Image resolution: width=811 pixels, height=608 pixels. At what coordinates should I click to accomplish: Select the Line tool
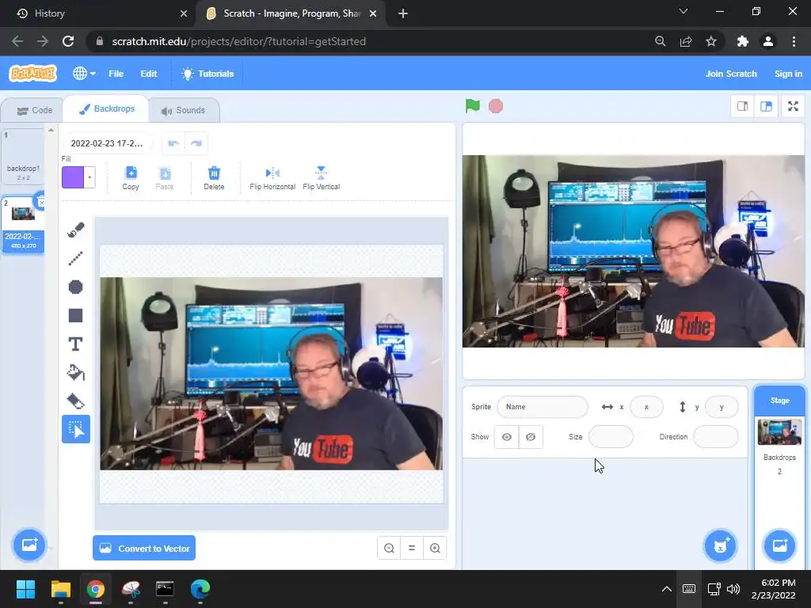76,258
